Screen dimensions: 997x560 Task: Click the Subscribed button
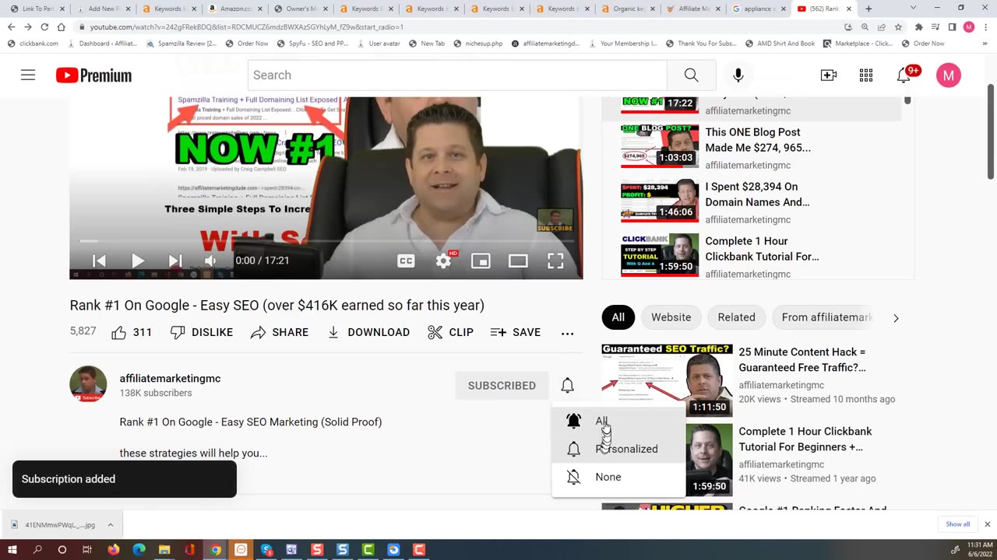pos(502,385)
